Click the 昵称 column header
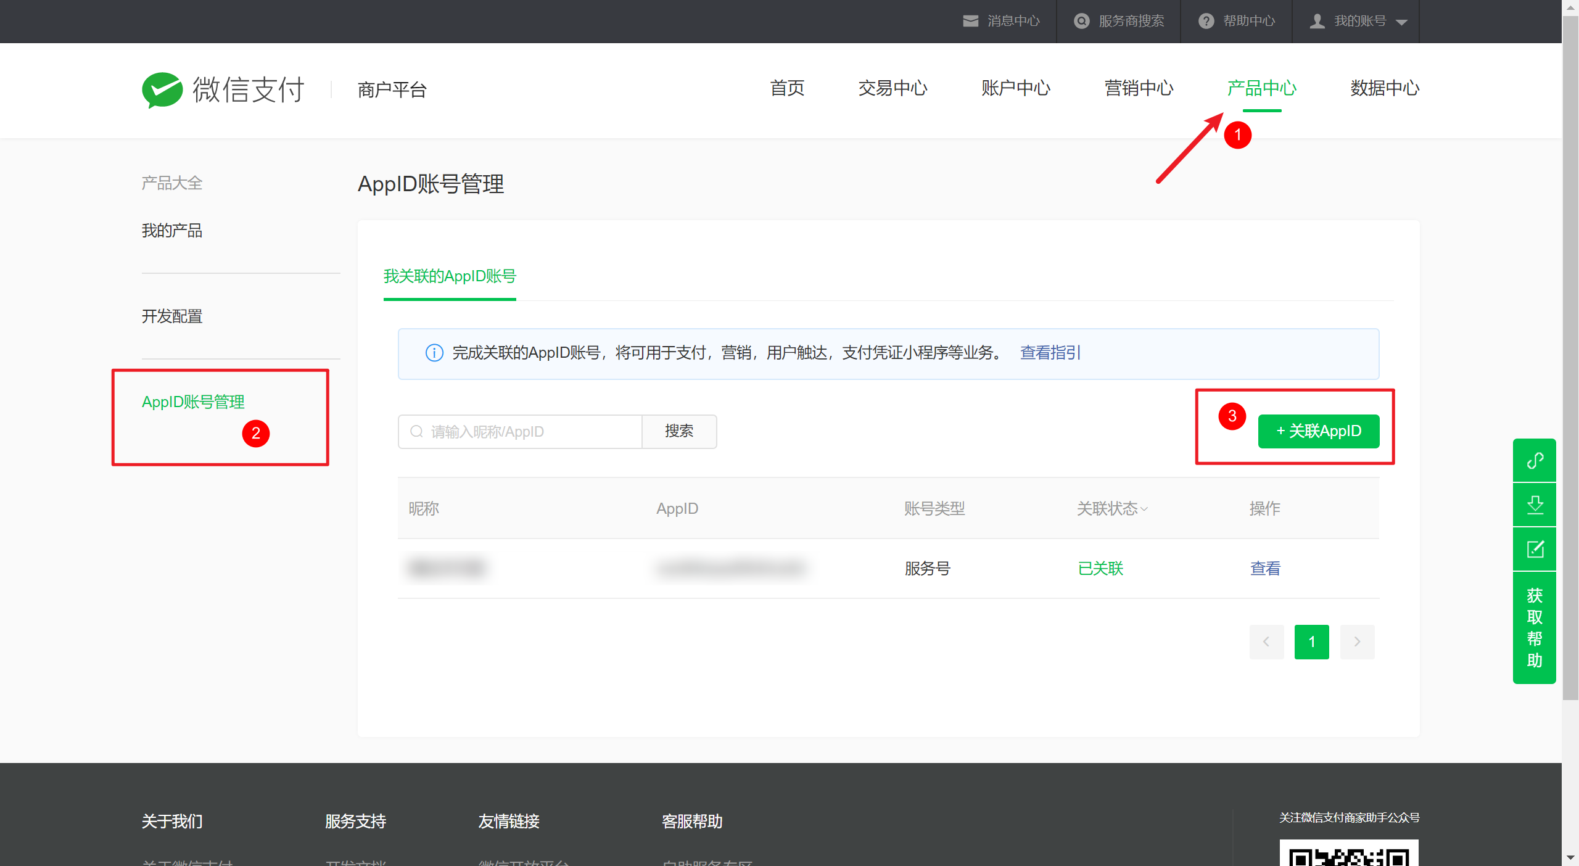The image size is (1579, 866). tap(424, 509)
